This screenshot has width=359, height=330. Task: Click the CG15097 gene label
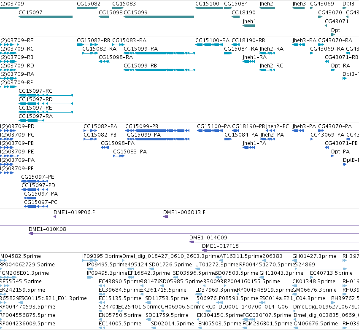pyautogui.click(x=30, y=13)
